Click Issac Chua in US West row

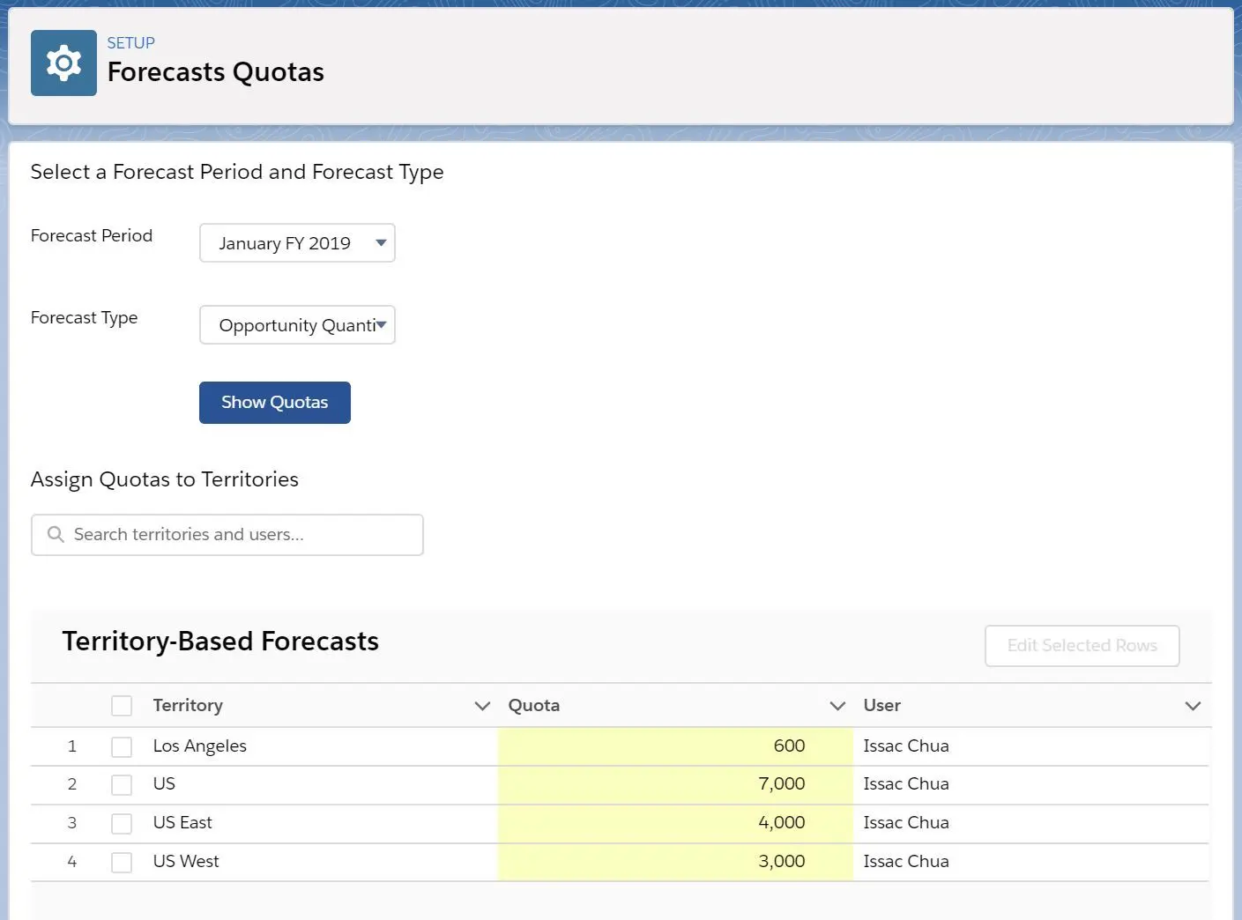[x=906, y=861]
